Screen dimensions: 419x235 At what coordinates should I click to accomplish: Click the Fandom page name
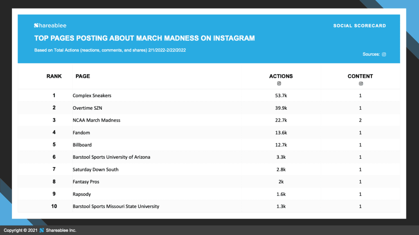tap(81, 133)
